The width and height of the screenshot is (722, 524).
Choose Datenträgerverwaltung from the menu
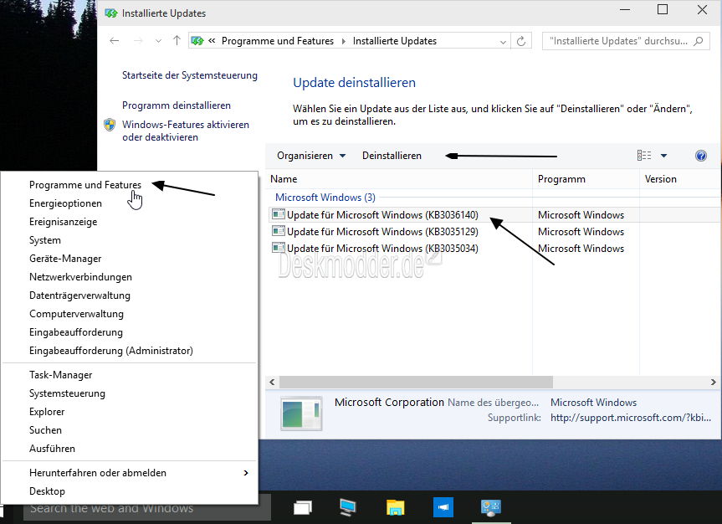(x=79, y=295)
